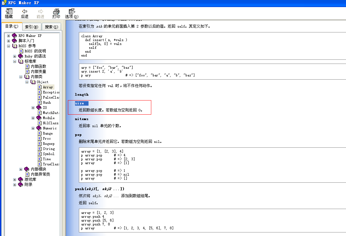Click the 内部模块 book icon
This screenshot has height=236, width=346.
[27, 169]
